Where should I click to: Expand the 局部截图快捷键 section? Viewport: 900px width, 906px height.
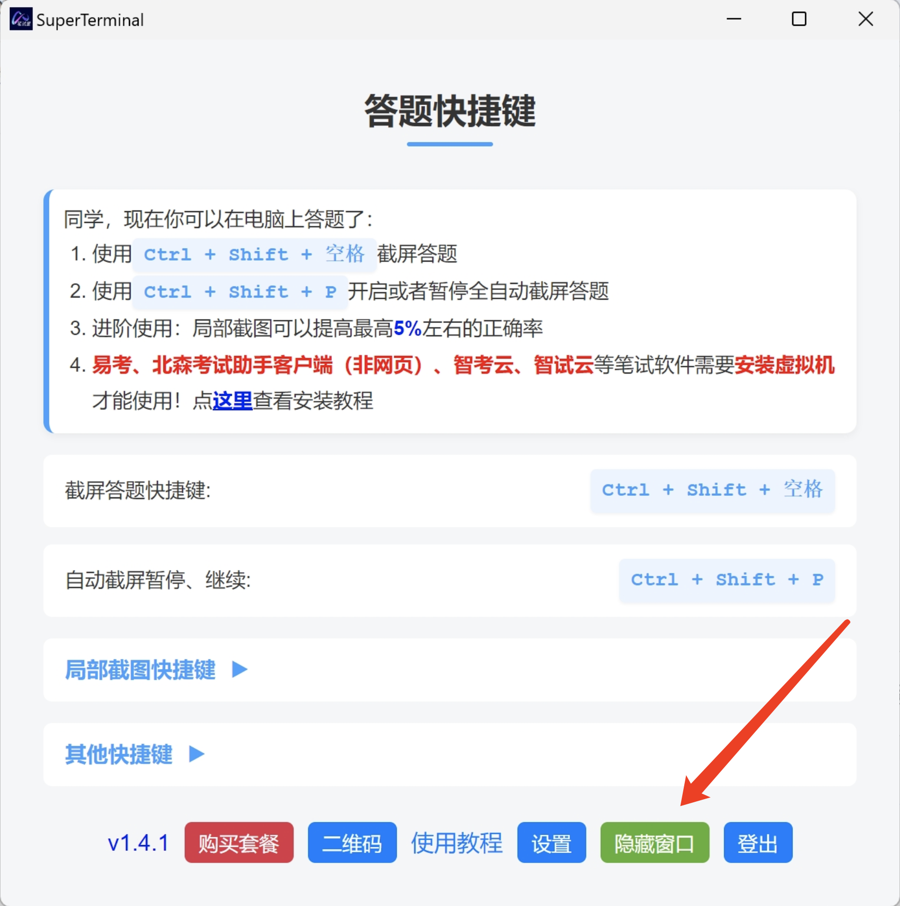[156, 670]
